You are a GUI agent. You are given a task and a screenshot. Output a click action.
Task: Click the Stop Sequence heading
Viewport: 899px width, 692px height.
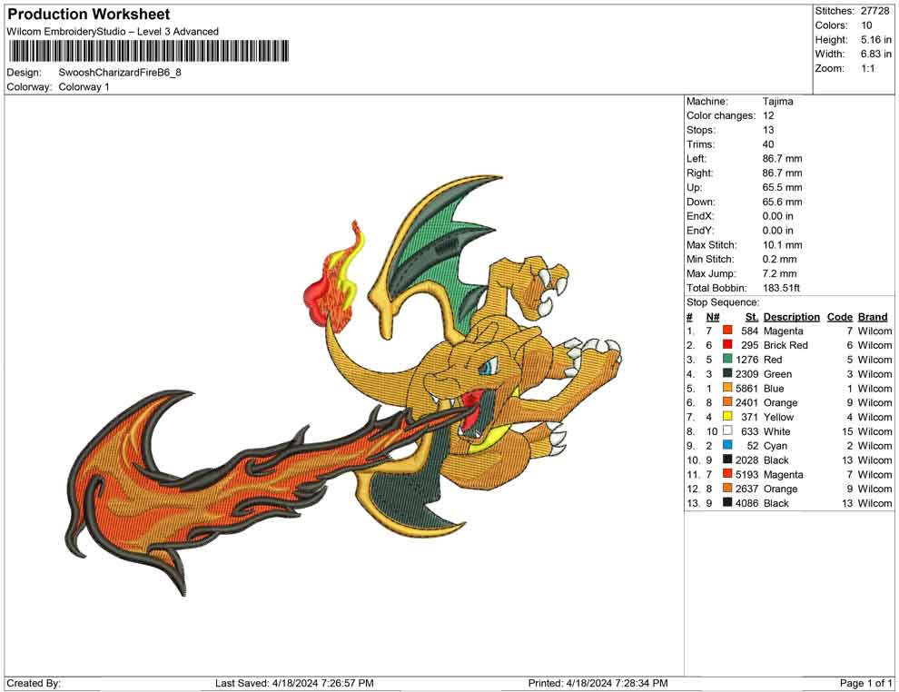pyautogui.click(x=723, y=302)
